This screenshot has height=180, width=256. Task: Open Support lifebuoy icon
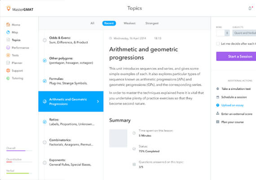coord(8,71)
